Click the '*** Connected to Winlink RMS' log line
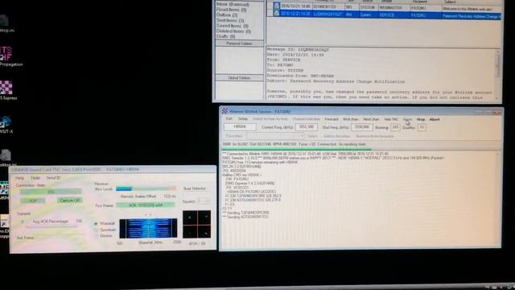This screenshot has width=515, height=290. pos(305,154)
